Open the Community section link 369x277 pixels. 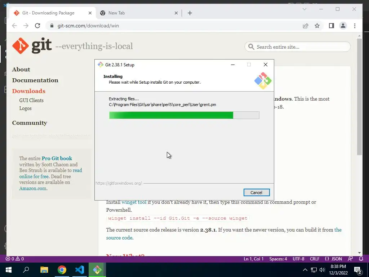(30, 123)
